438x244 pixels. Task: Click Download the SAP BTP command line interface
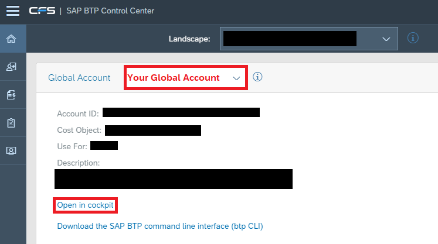(x=160, y=226)
